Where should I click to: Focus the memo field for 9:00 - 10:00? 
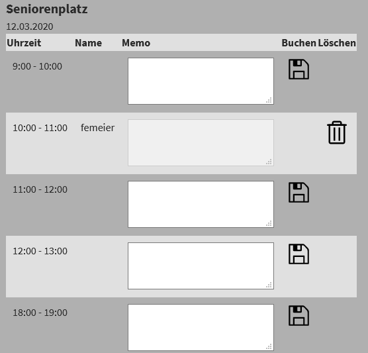tap(201, 81)
